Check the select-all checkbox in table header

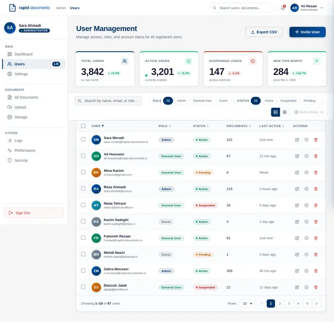click(83, 126)
